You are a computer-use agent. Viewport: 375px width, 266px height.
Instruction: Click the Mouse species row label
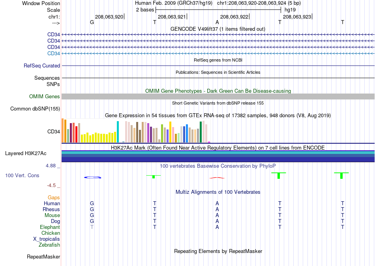(x=52, y=215)
